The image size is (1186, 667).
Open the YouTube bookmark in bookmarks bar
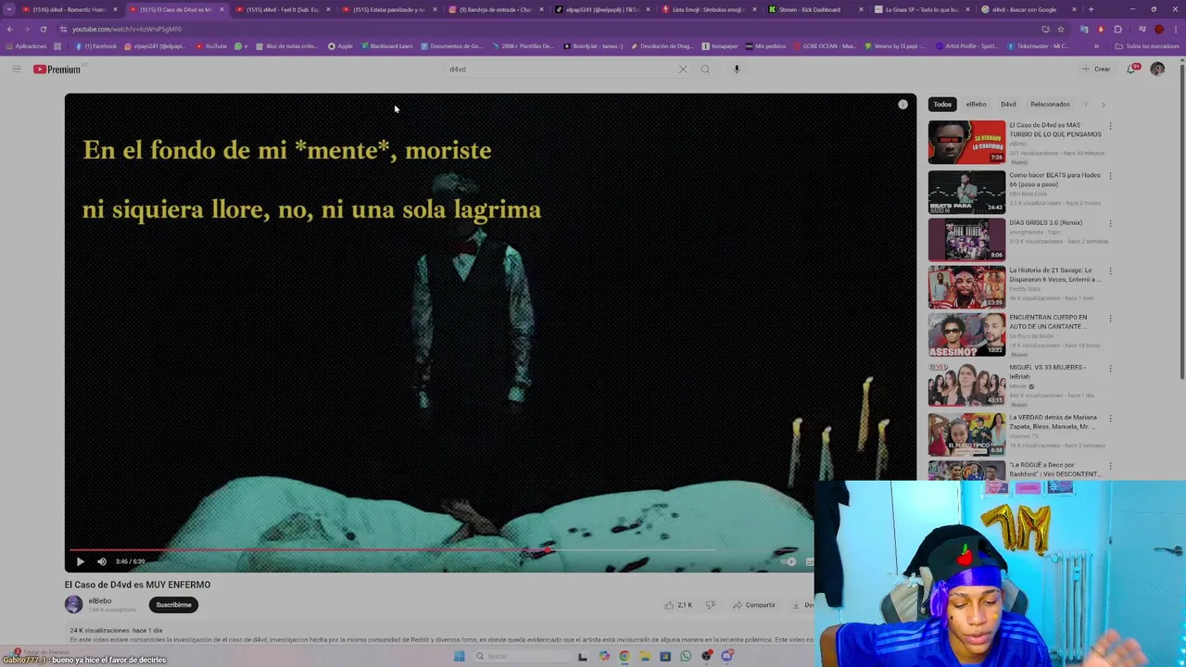click(x=211, y=46)
